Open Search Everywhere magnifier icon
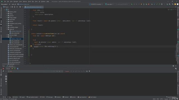 point(173,4)
